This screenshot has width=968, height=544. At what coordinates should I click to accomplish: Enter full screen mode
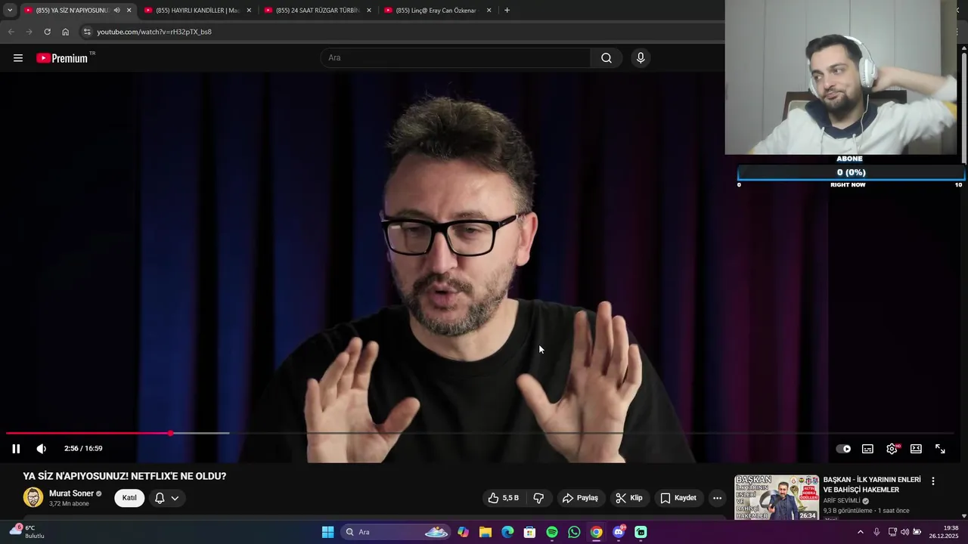tap(940, 449)
